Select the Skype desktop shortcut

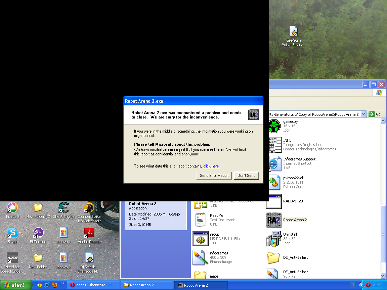click(12, 236)
